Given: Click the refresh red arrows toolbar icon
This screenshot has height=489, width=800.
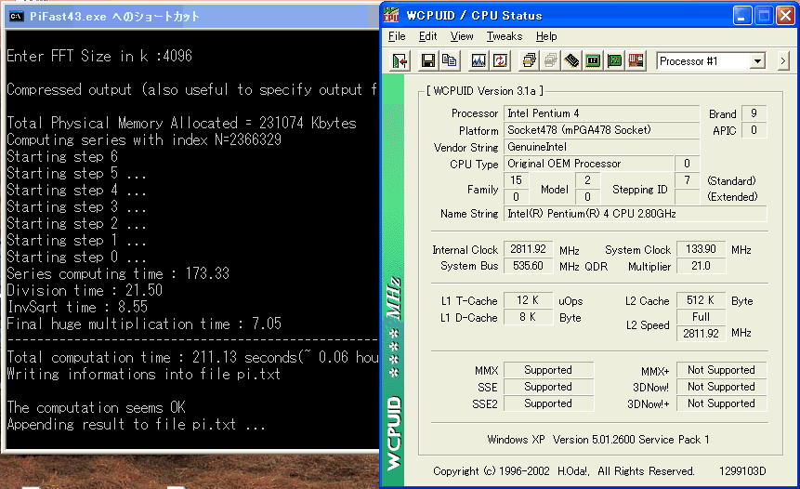Looking at the screenshot, I should (500, 61).
